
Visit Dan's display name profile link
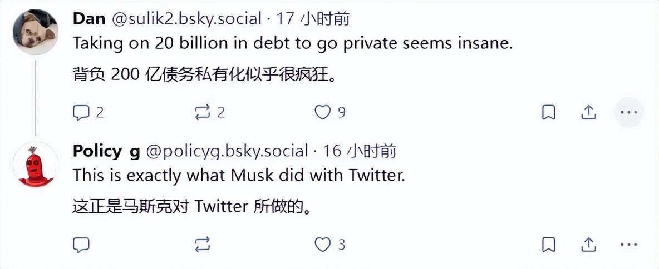89,18
